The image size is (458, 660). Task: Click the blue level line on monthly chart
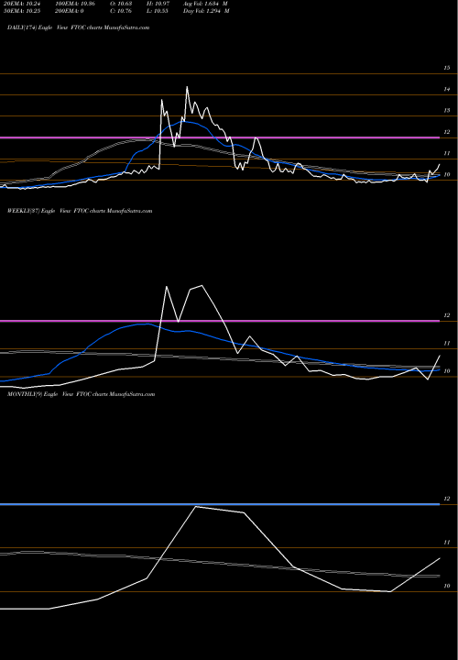click(220, 504)
